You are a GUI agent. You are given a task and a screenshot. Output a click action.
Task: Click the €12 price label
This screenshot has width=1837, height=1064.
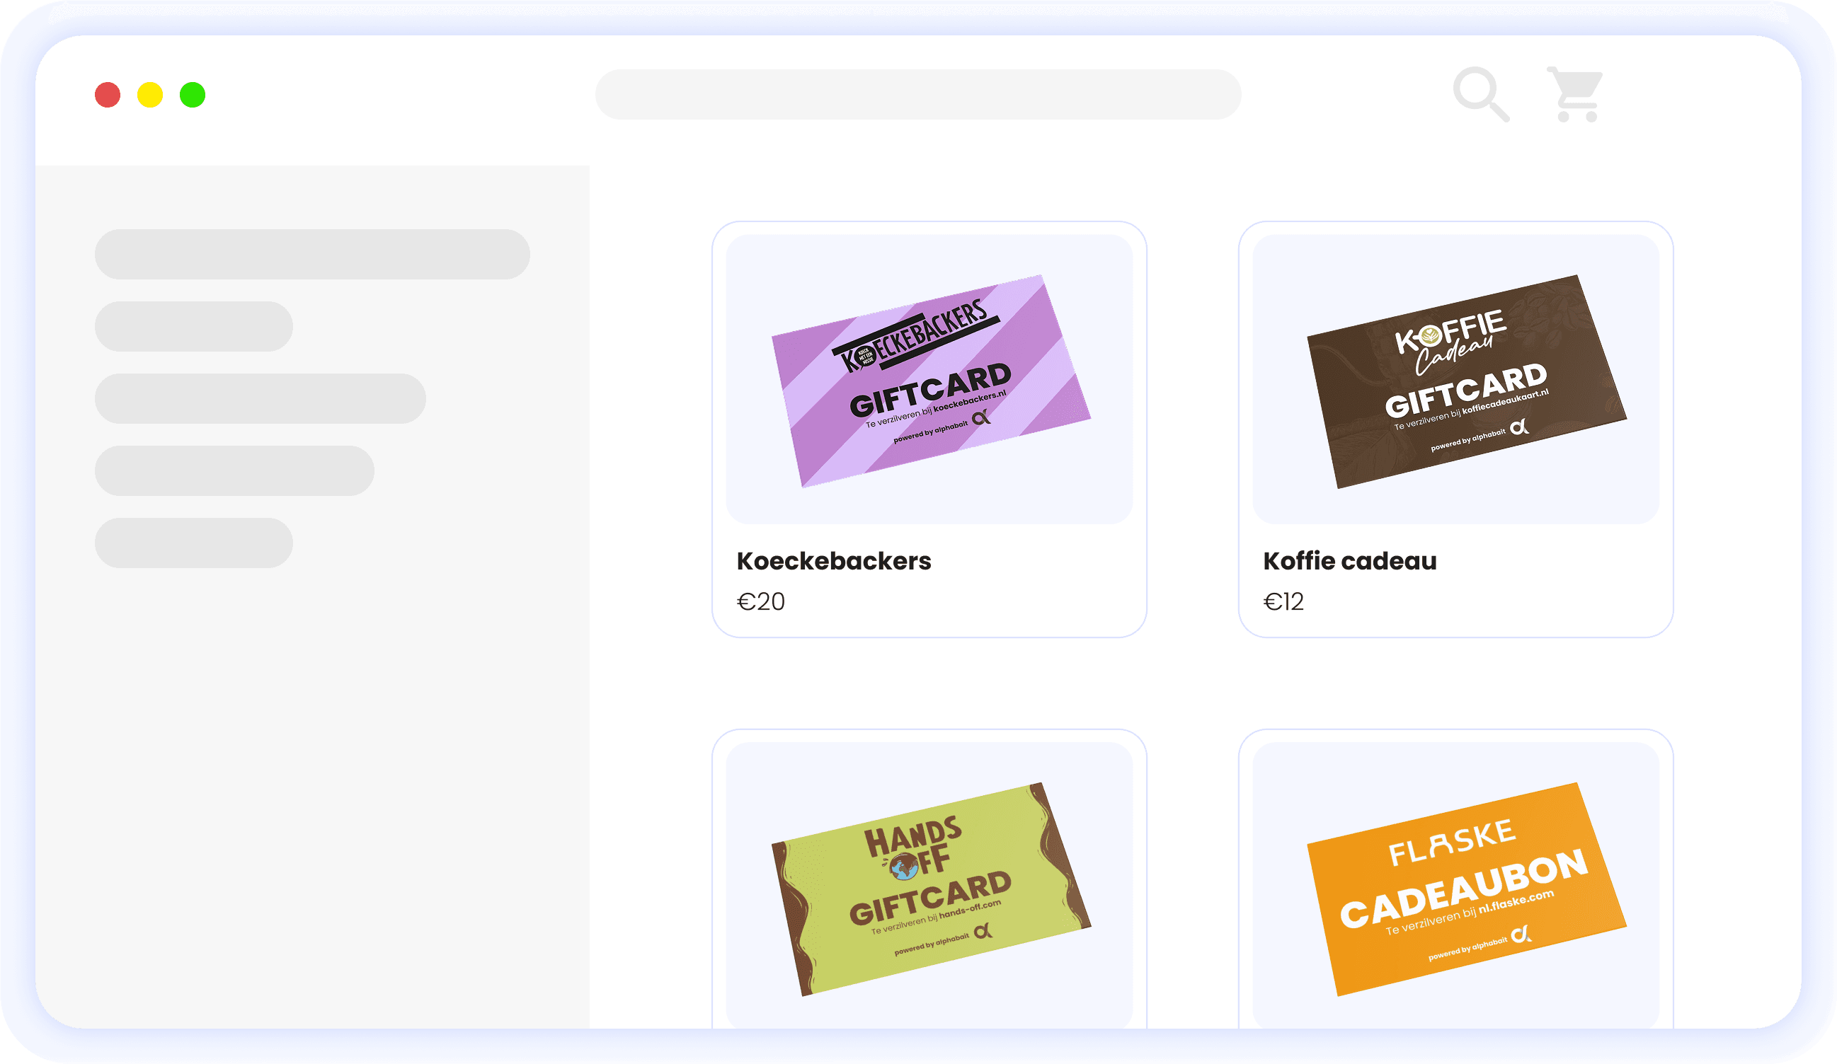pyautogui.click(x=1283, y=601)
